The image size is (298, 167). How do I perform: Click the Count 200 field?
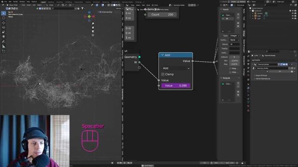[162, 14]
